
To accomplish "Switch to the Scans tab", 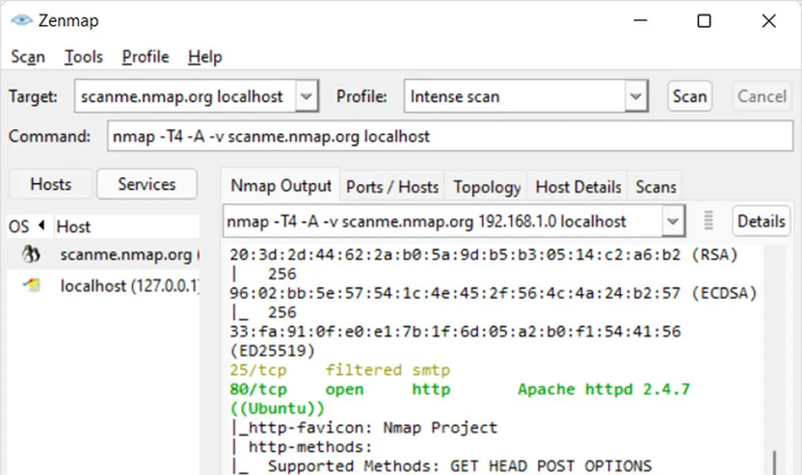I will 656,187.
